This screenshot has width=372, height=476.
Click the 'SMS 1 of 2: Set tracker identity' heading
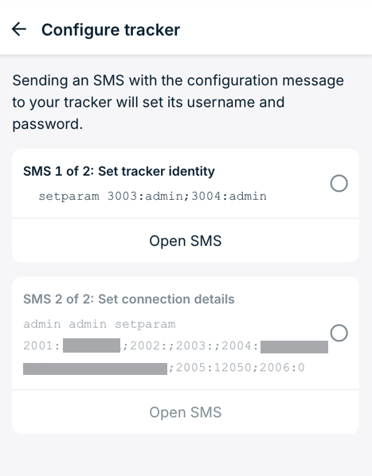point(119,171)
